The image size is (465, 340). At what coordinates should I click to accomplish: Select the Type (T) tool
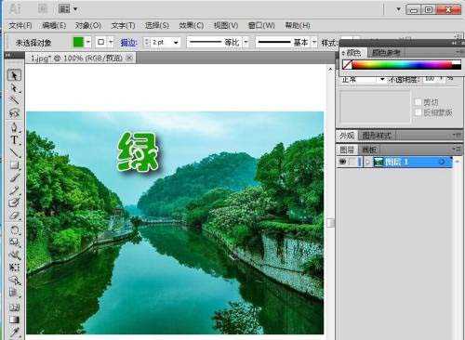coord(14,139)
